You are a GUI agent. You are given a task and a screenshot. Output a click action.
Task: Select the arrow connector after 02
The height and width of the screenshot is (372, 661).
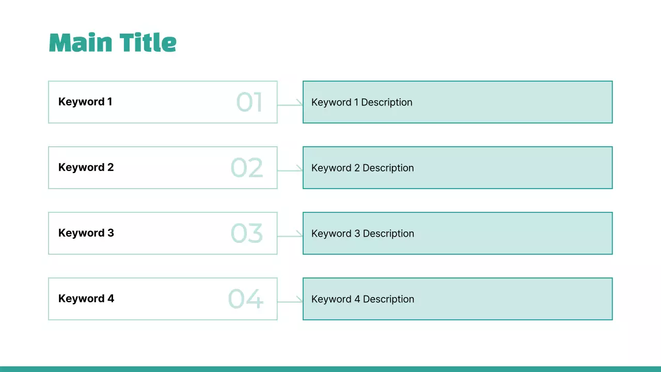tap(290, 170)
